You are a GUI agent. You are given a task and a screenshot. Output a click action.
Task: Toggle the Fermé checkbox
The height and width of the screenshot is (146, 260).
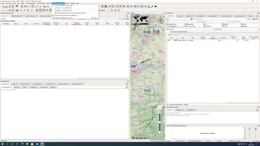click(223, 26)
